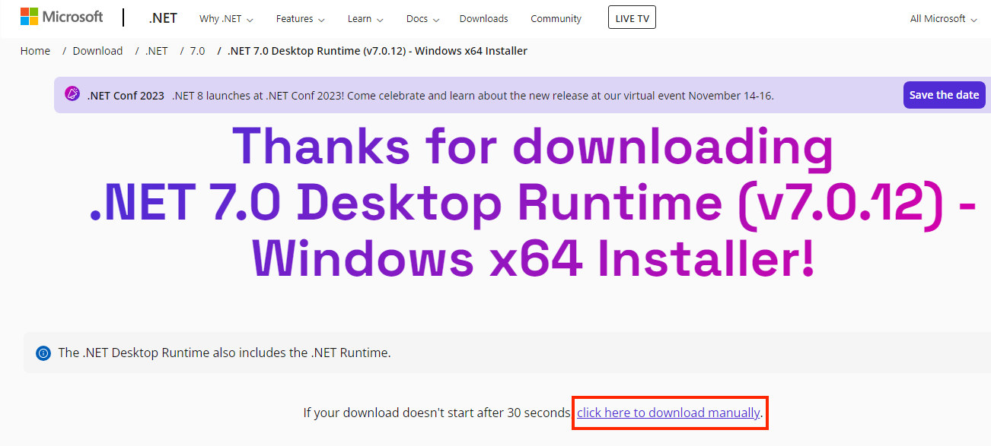991x446 pixels.
Task: Select the Download breadcrumb link
Action: pyautogui.click(x=97, y=51)
